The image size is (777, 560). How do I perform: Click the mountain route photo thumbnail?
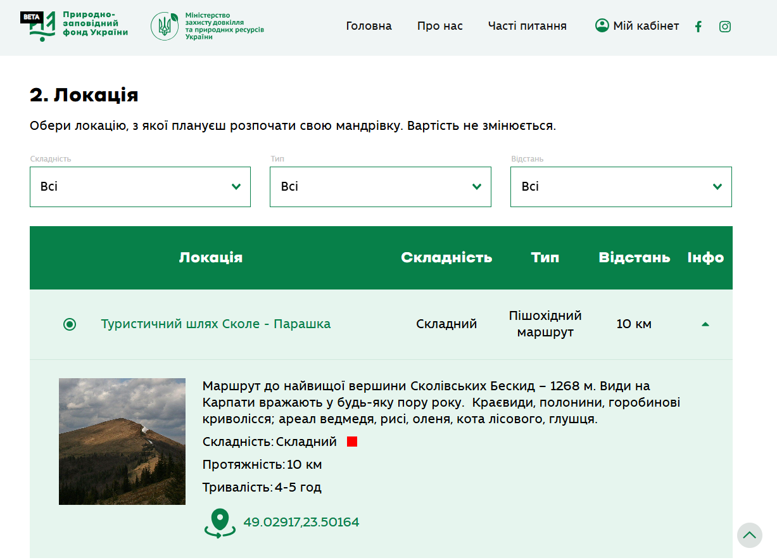pyautogui.click(x=122, y=442)
